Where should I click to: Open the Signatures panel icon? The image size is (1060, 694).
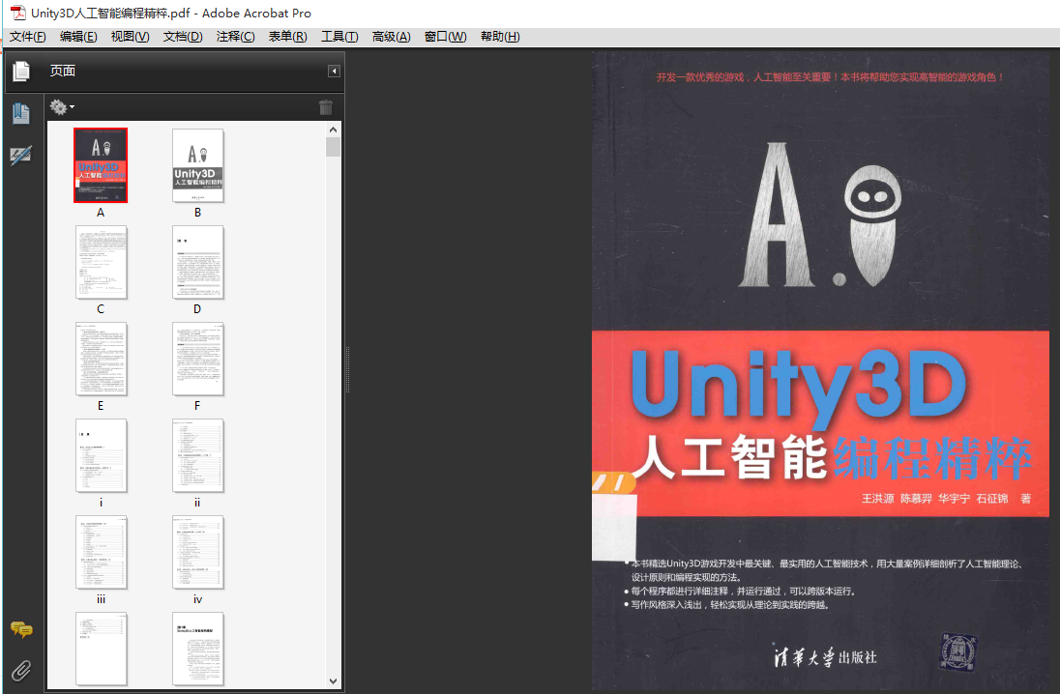click(x=21, y=156)
